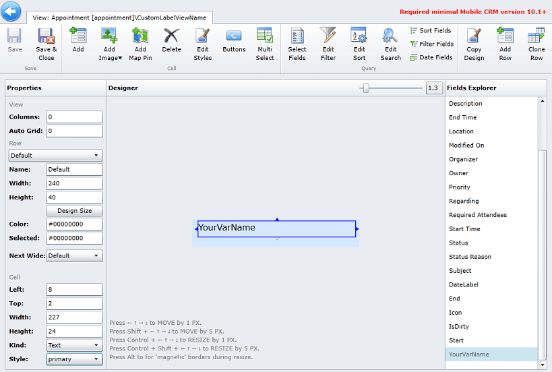Click the designer zoom slider handle
Viewport: 552px width, 372px height.
coord(366,88)
